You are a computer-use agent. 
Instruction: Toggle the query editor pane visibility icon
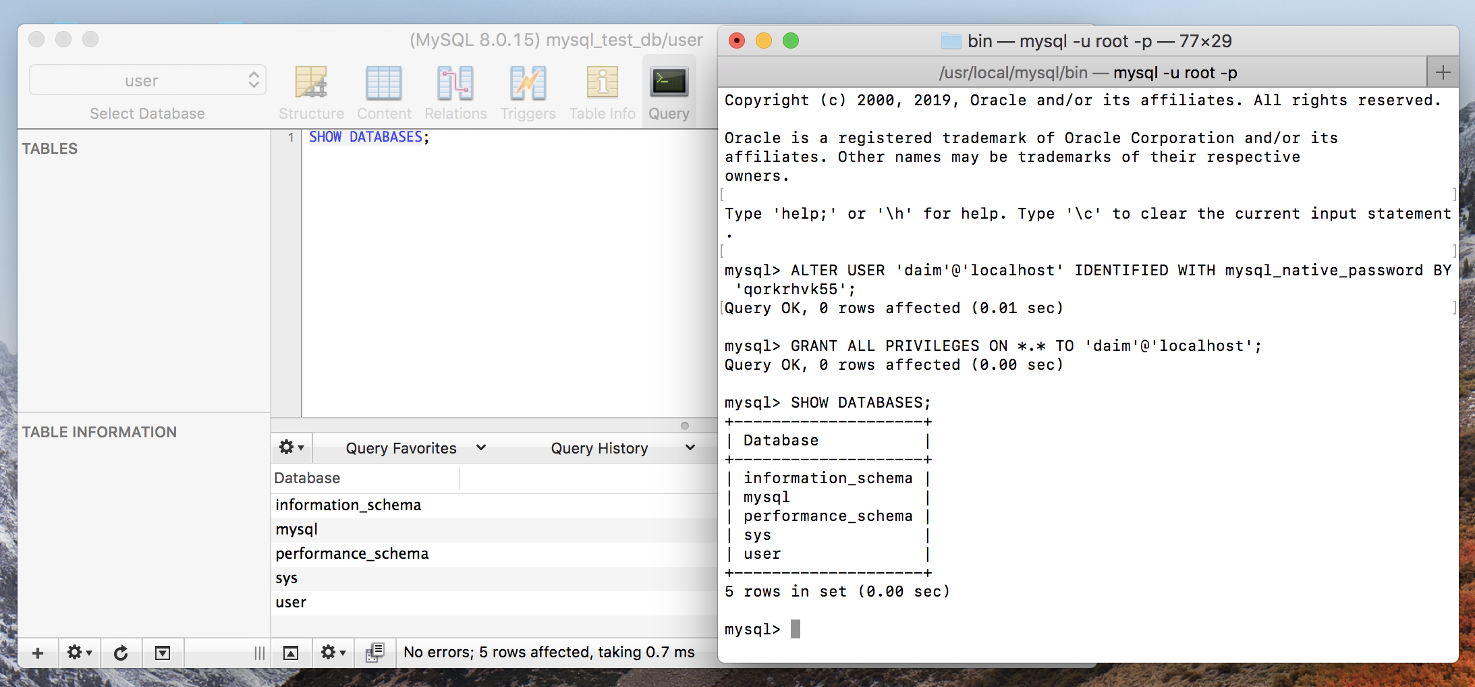(x=291, y=653)
